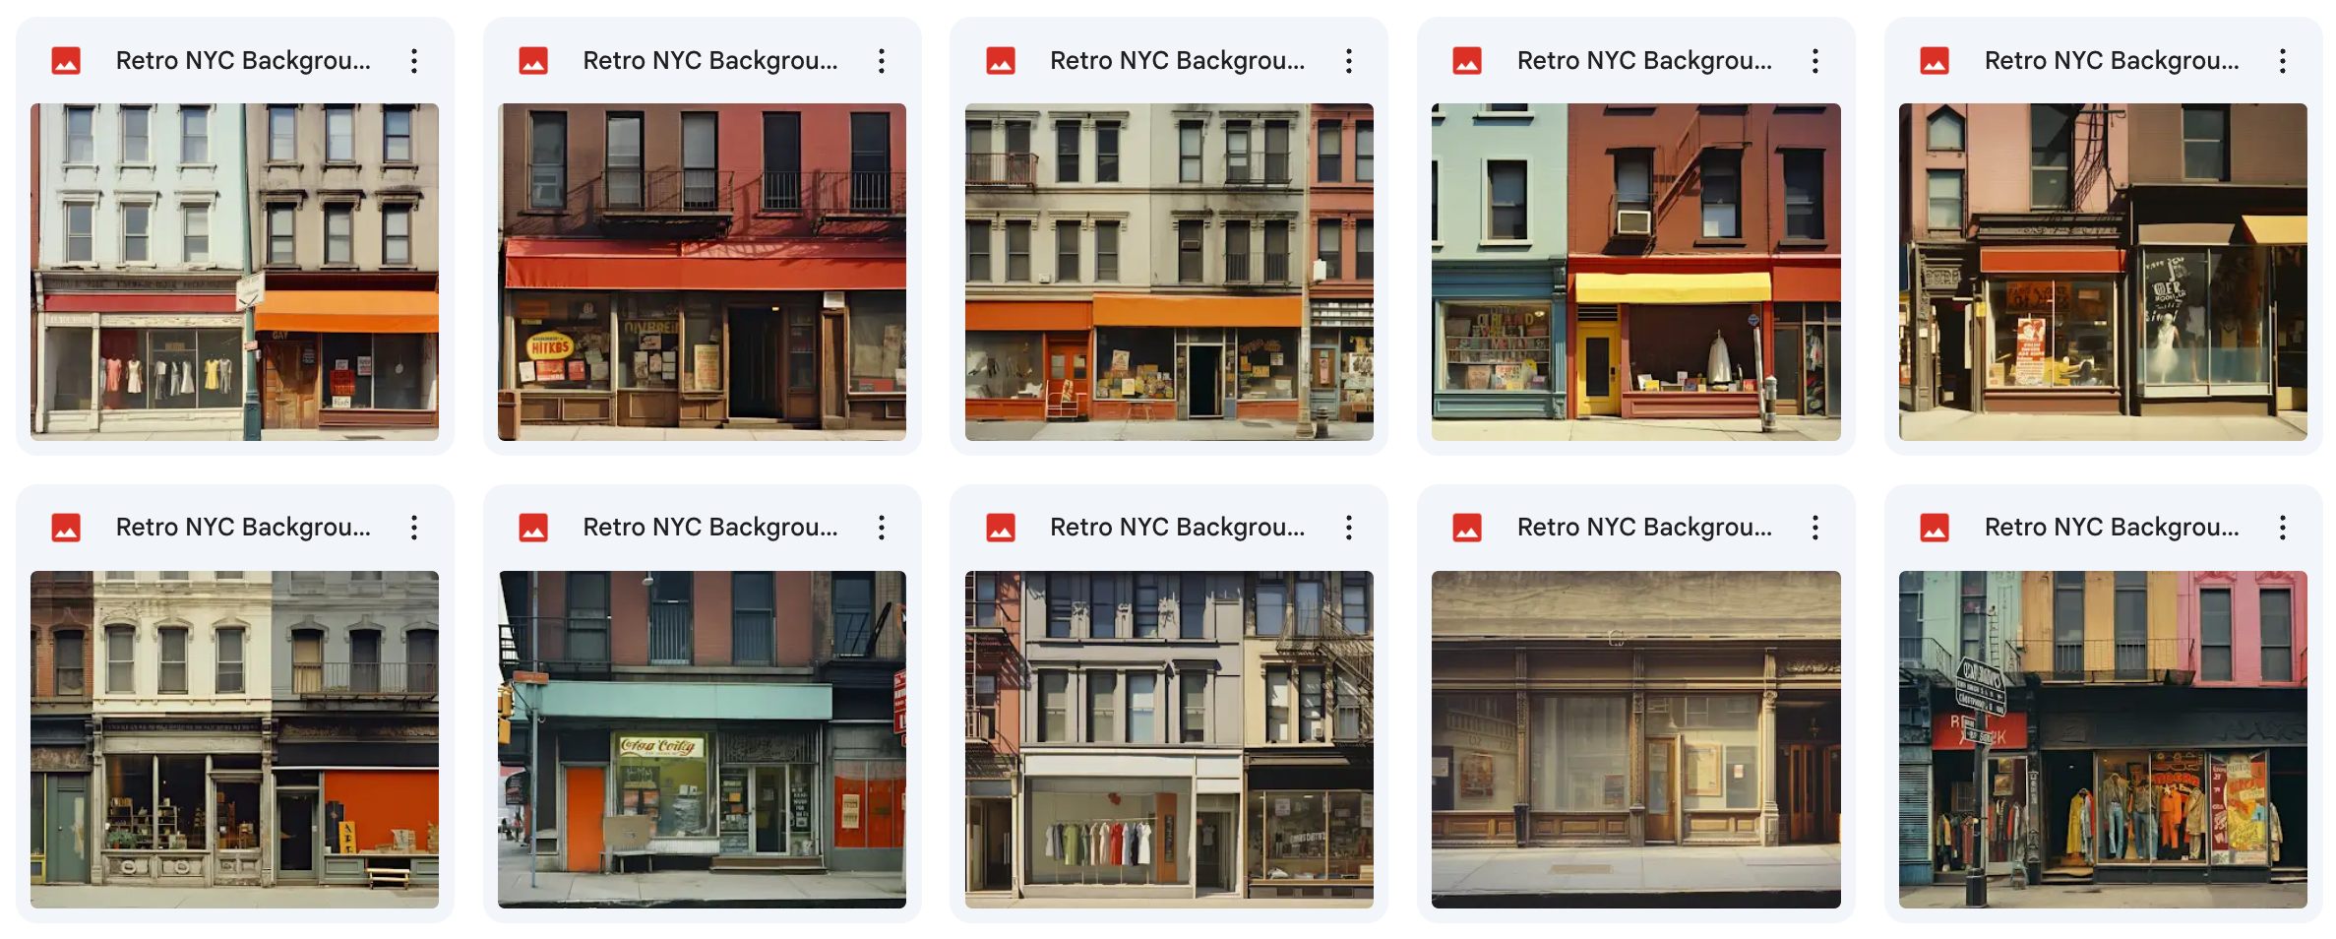Open More actions for the grey building orange-door file

[x=1349, y=61]
